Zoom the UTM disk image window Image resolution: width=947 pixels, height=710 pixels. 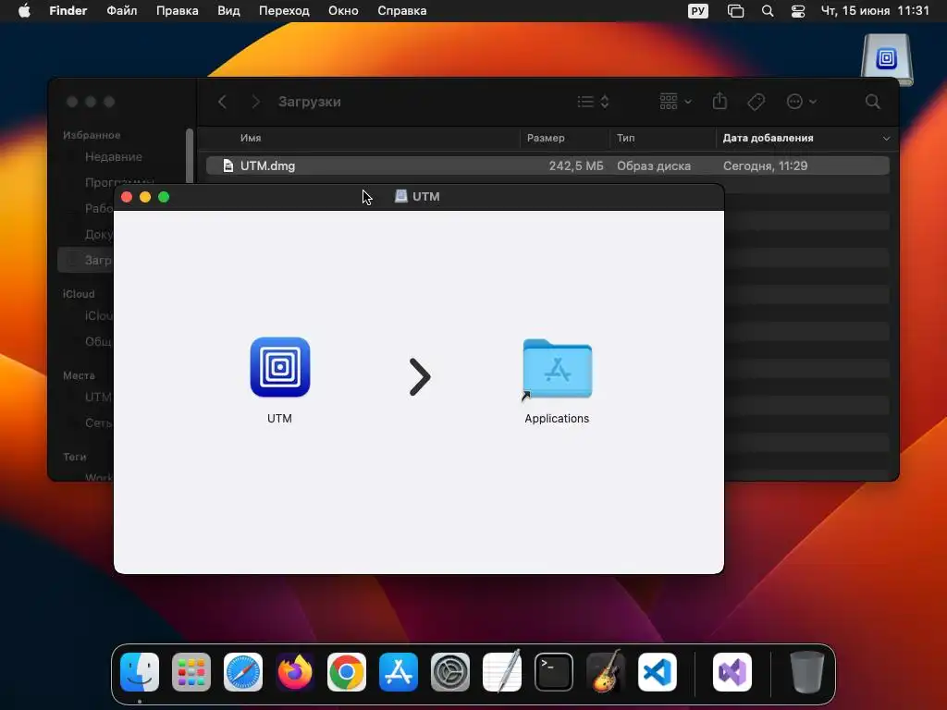(x=164, y=197)
